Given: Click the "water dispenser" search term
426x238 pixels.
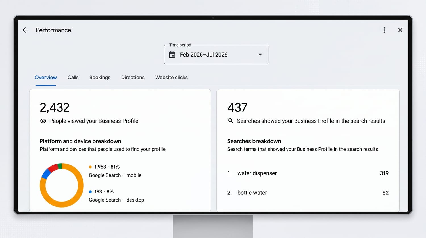Looking at the screenshot, I should (257, 173).
